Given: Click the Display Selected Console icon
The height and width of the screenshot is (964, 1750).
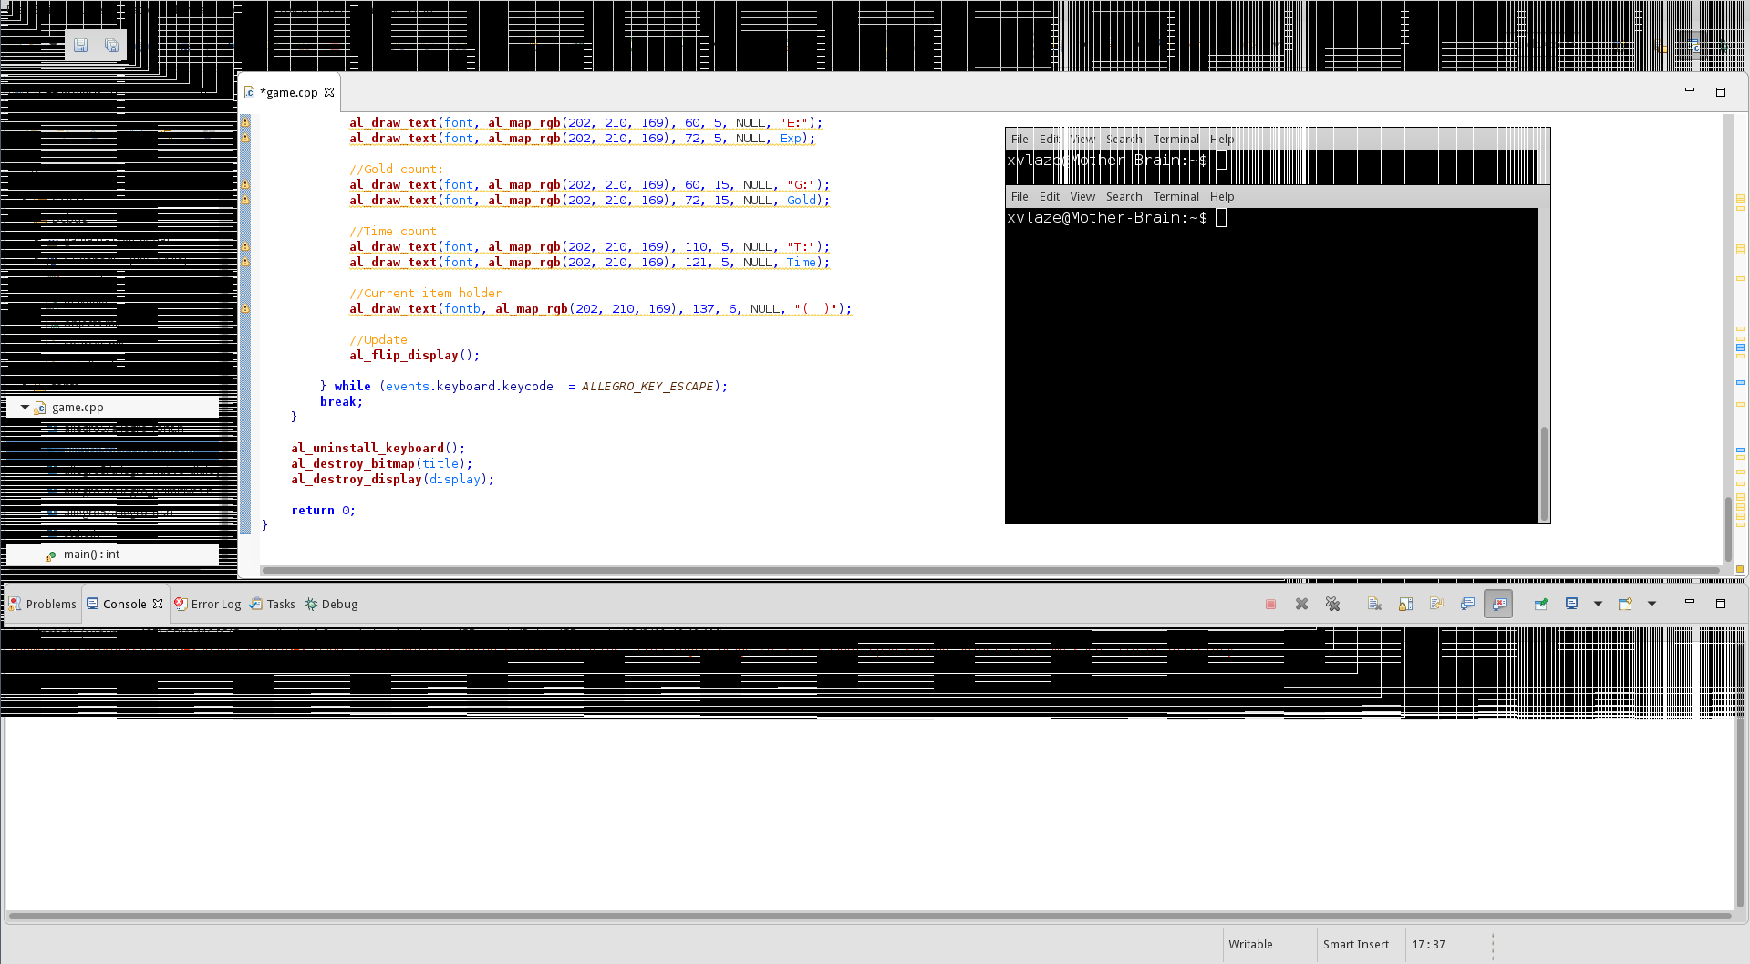Looking at the screenshot, I should click(1571, 604).
